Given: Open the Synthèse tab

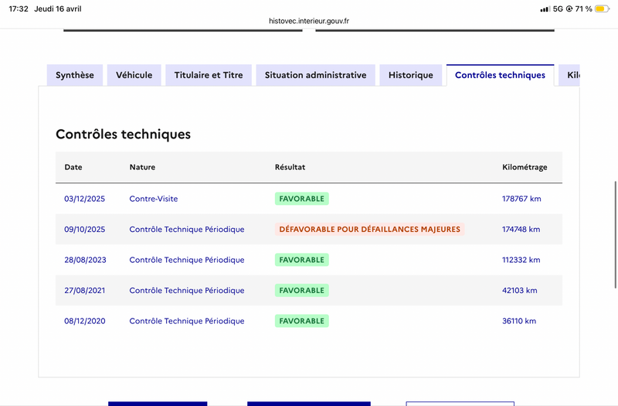Looking at the screenshot, I should 74,75.
